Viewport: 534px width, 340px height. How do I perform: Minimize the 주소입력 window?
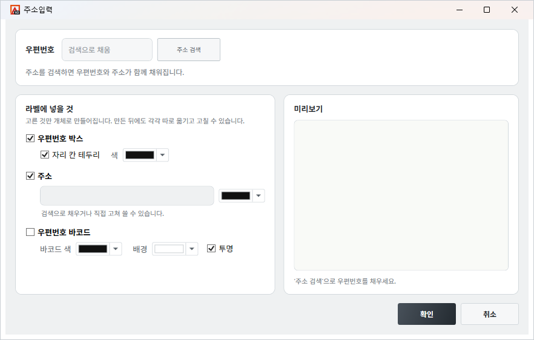tap(460, 10)
